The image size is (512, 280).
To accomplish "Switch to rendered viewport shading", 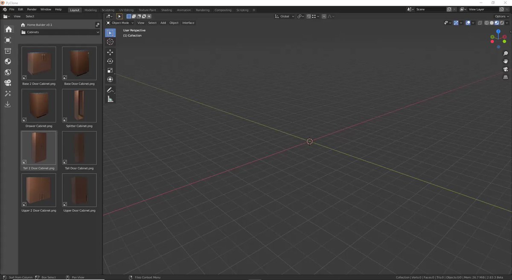I will [x=502, y=23].
